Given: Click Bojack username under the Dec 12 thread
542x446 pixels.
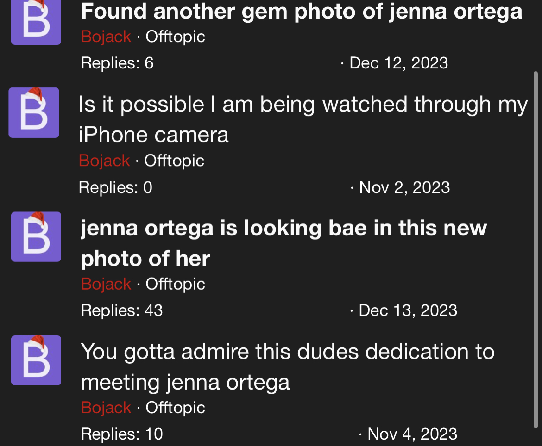Looking at the screenshot, I should (106, 36).
